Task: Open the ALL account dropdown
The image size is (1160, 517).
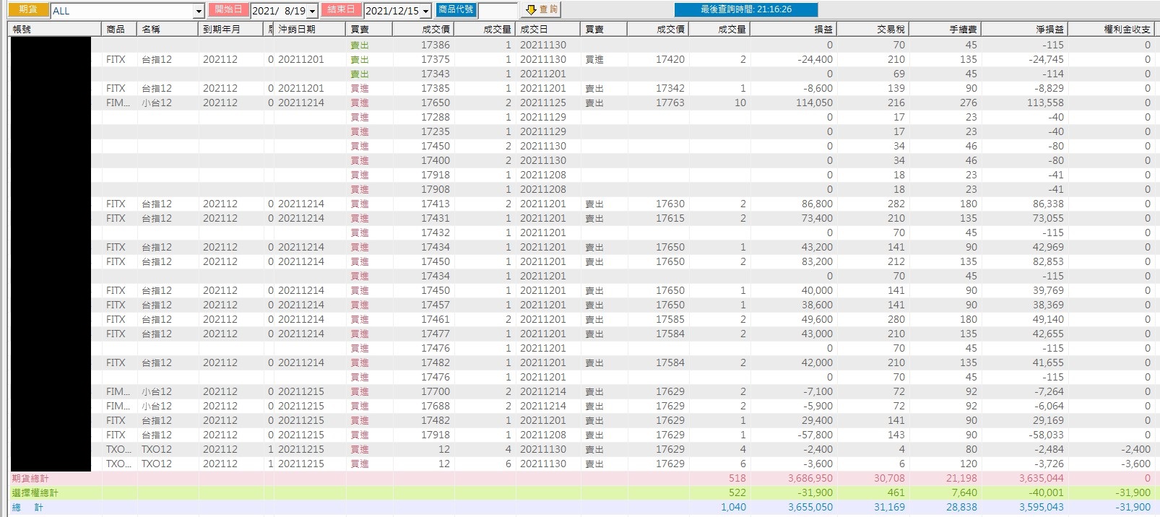Action: pyautogui.click(x=199, y=11)
